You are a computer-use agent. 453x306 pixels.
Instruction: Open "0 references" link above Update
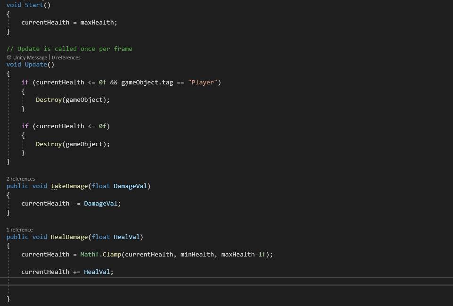click(x=66, y=58)
